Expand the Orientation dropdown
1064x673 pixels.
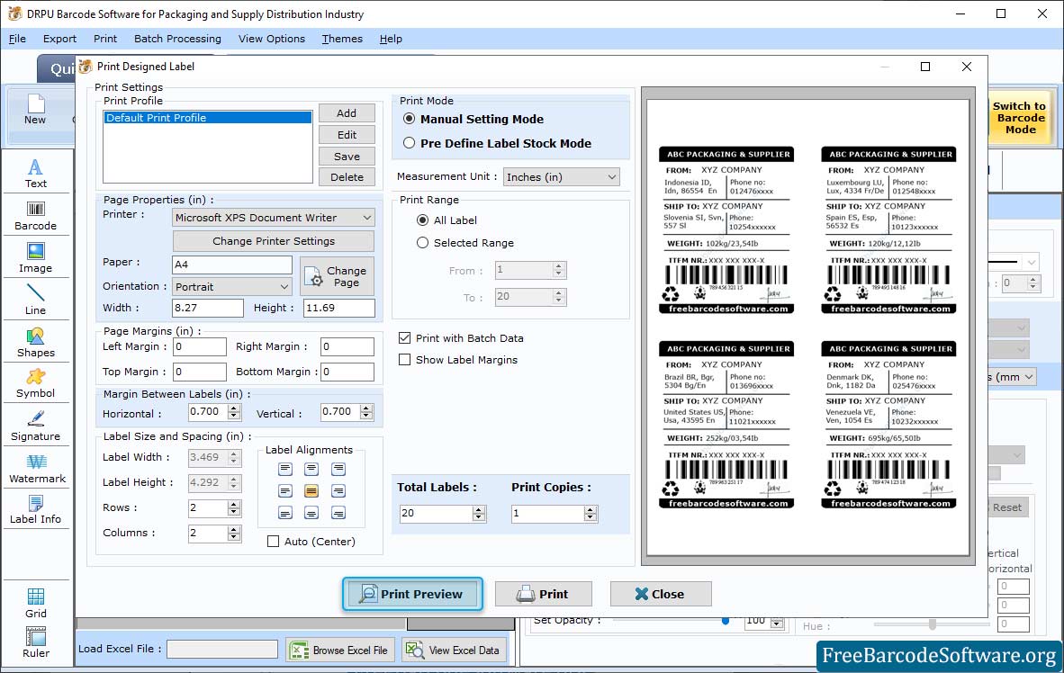pyautogui.click(x=284, y=287)
